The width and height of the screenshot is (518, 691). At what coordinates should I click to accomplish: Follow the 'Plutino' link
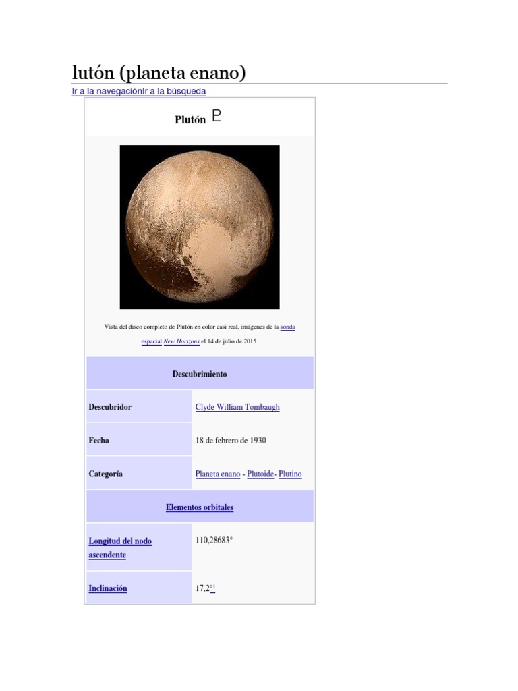290,474
